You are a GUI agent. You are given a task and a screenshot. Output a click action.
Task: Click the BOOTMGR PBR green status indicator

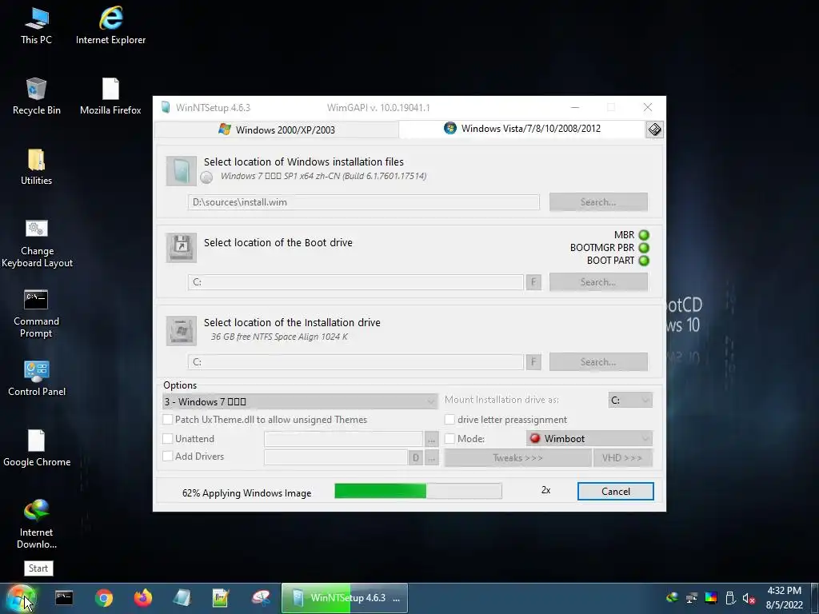[644, 248]
